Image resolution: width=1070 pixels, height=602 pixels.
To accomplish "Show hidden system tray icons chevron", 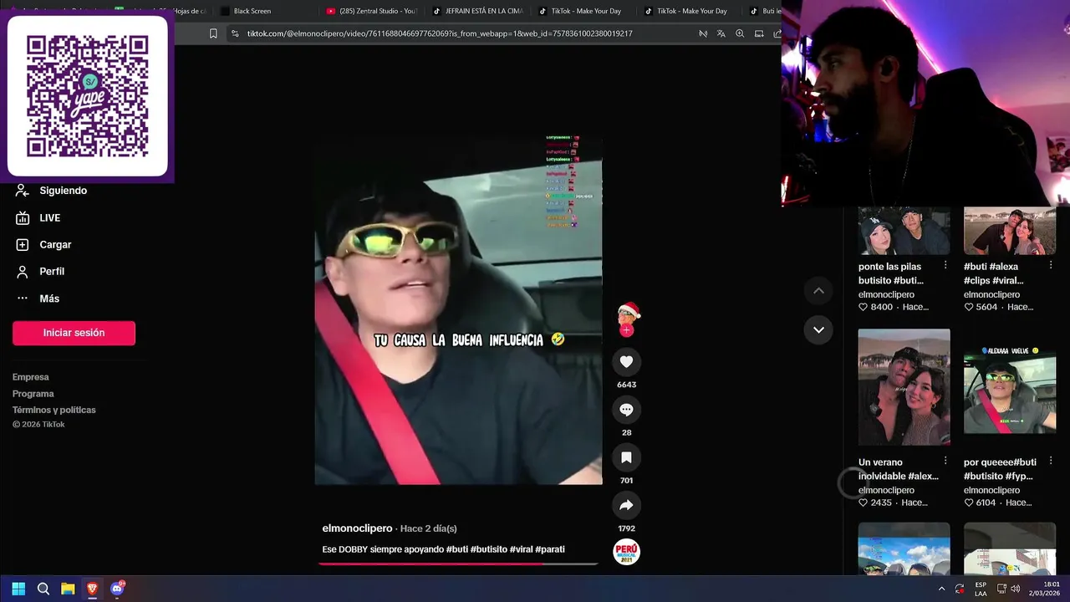I will [x=941, y=589].
